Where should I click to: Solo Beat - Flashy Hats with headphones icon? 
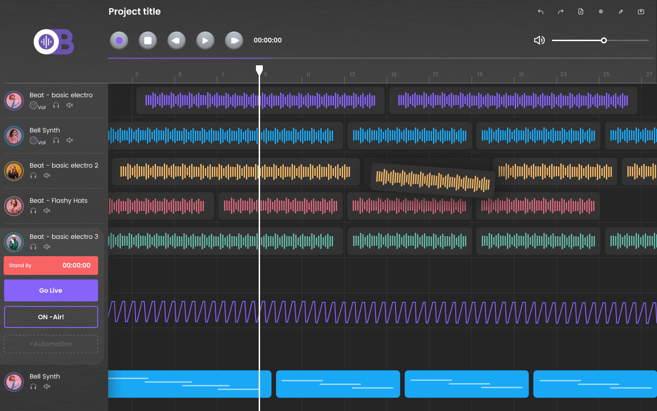coord(33,211)
